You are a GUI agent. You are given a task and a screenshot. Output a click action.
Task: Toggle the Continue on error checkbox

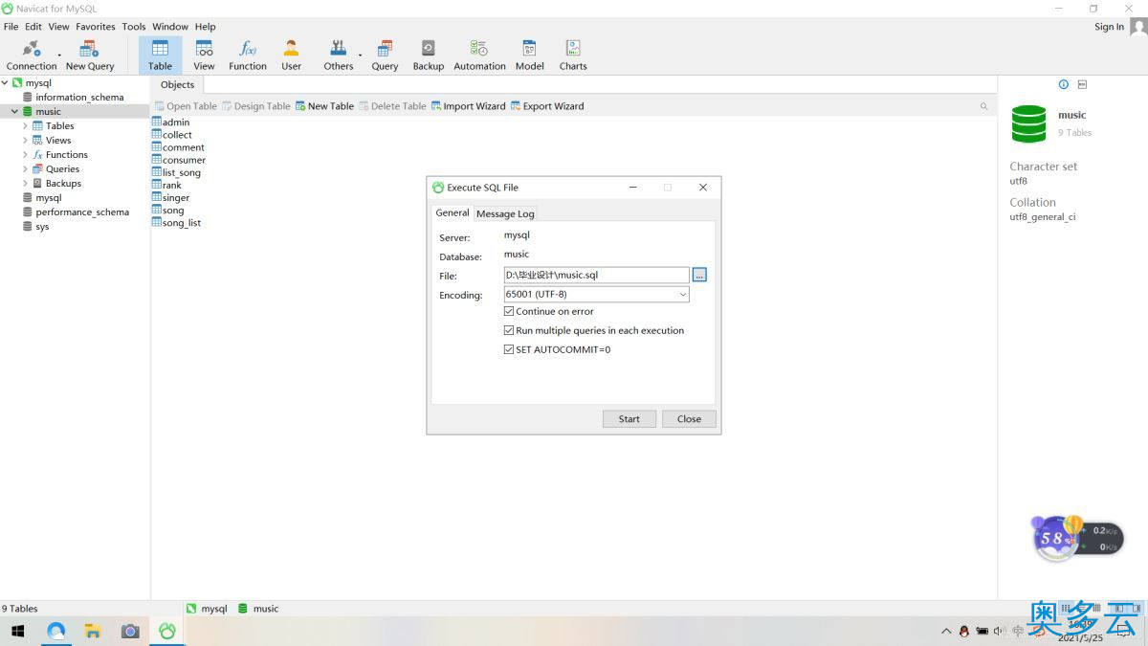[x=509, y=311]
